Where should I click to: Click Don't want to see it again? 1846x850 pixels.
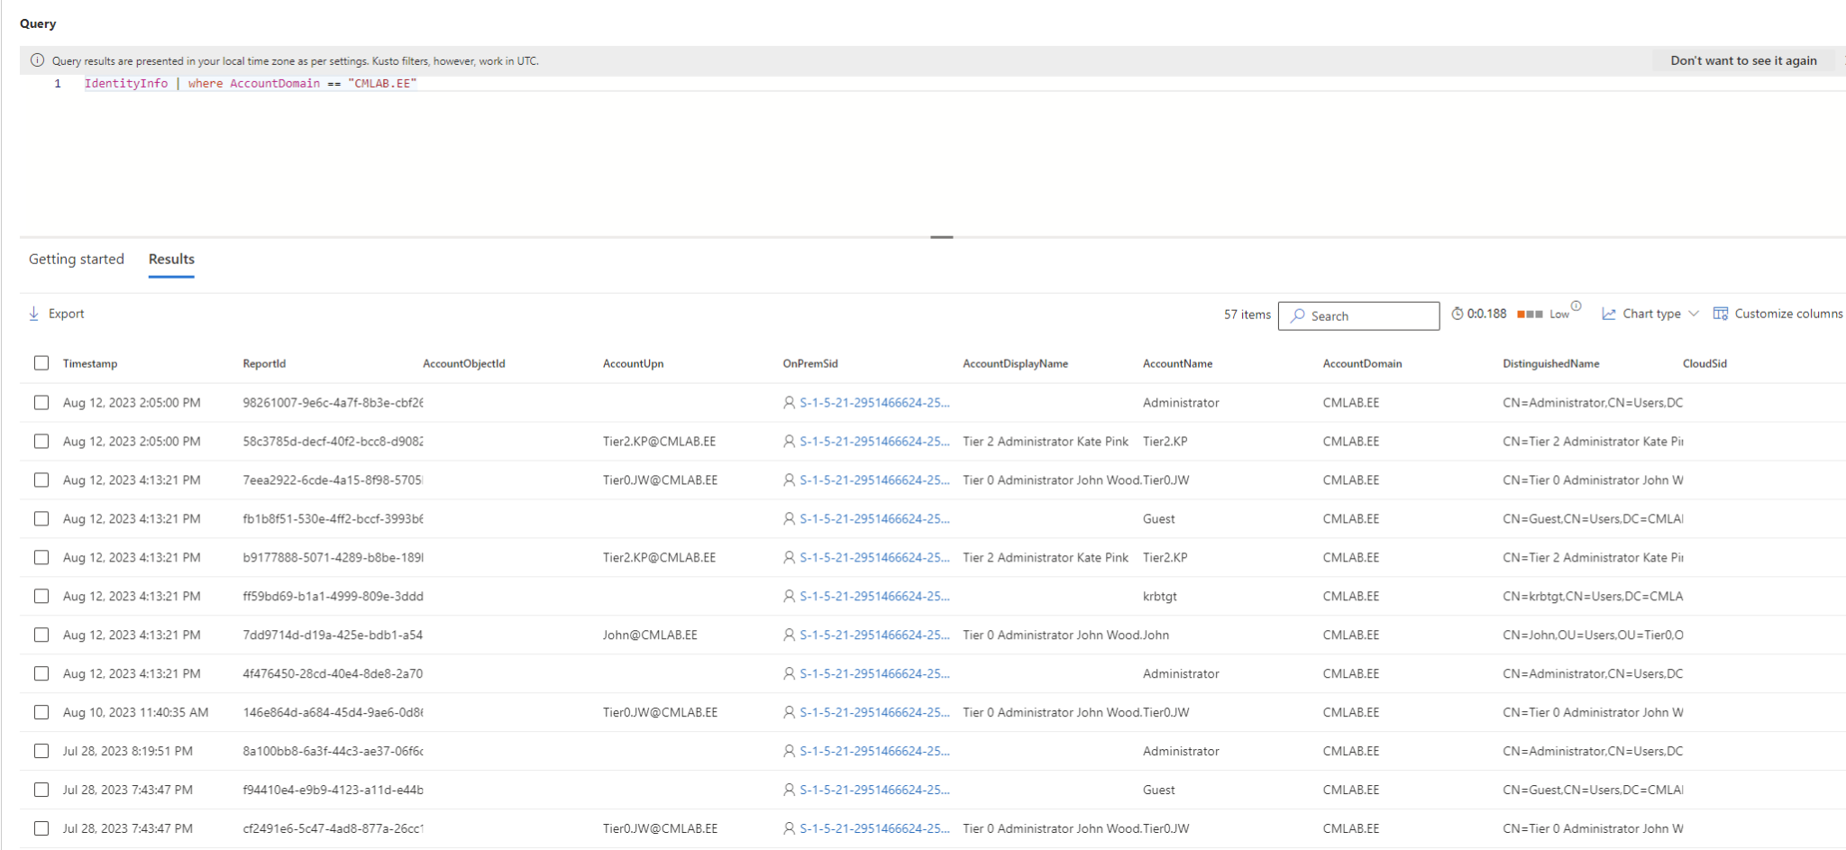point(1743,60)
